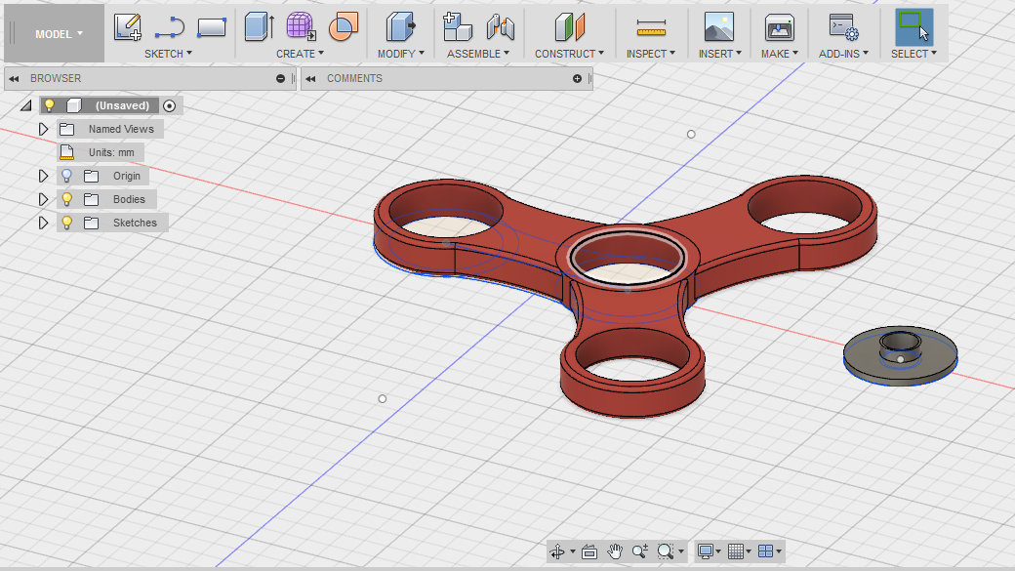Click the Sketches folder label

pos(135,223)
